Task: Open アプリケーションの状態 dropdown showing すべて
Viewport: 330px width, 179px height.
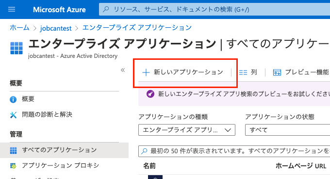Action: tap(287, 130)
